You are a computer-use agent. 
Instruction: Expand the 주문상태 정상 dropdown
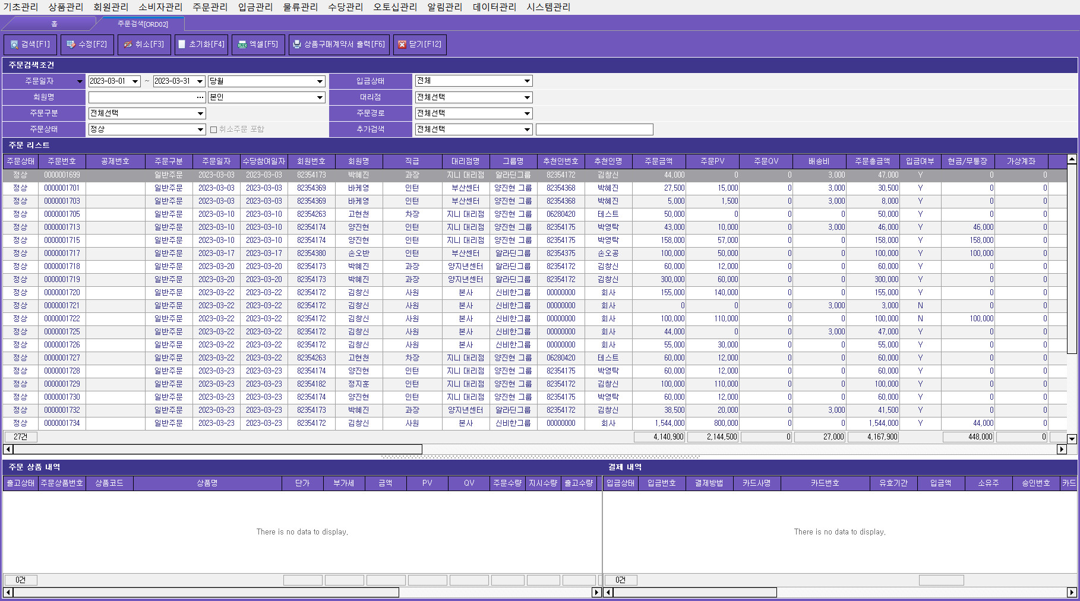(200, 129)
